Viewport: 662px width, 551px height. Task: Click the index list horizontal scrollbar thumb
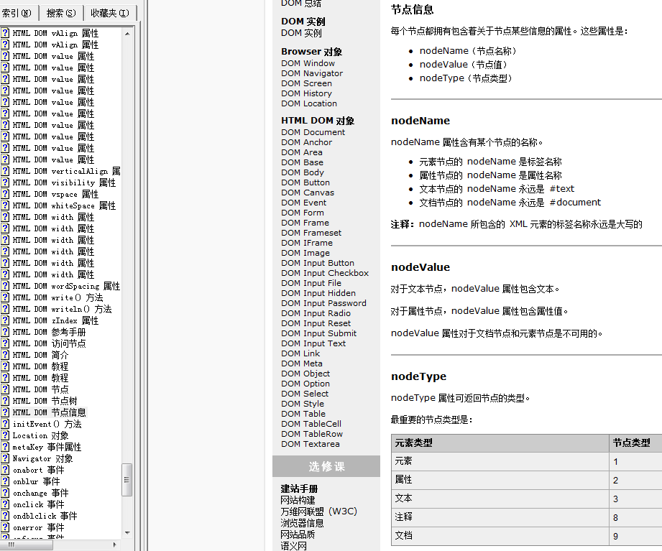click(27, 545)
